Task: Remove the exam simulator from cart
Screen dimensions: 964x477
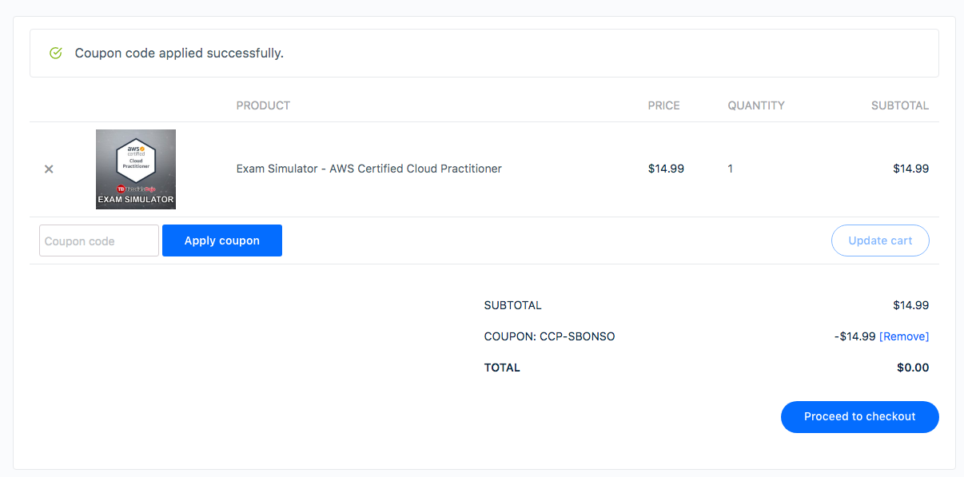Action: pos(49,169)
